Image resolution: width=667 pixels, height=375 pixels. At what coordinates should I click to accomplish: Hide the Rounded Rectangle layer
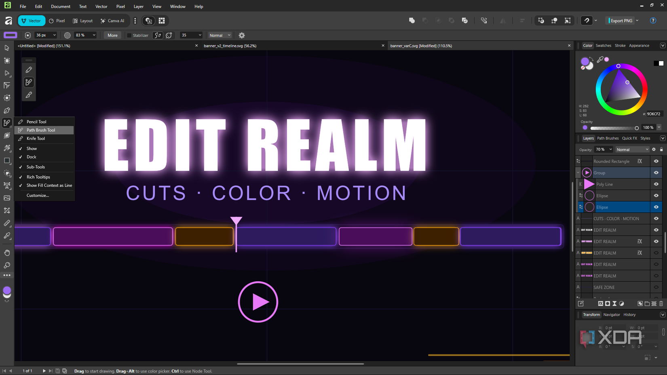[656, 161]
